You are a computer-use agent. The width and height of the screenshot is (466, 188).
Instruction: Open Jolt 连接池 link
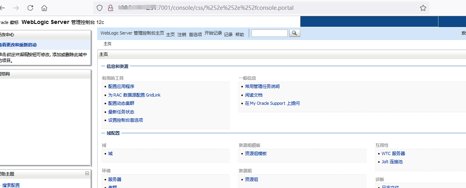[x=392, y=162]
